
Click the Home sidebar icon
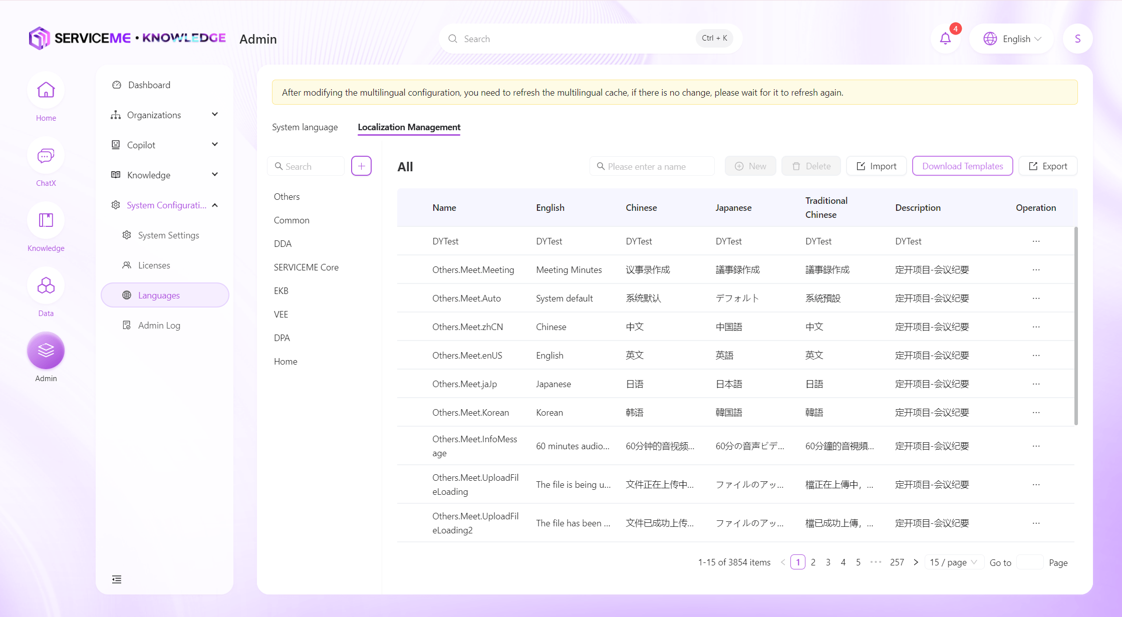click(x=46, y=91)
